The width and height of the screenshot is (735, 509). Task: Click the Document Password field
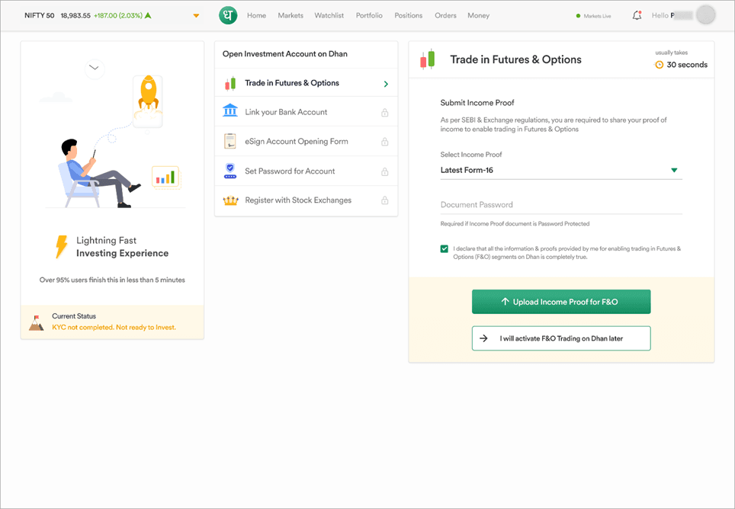[560, 205]
